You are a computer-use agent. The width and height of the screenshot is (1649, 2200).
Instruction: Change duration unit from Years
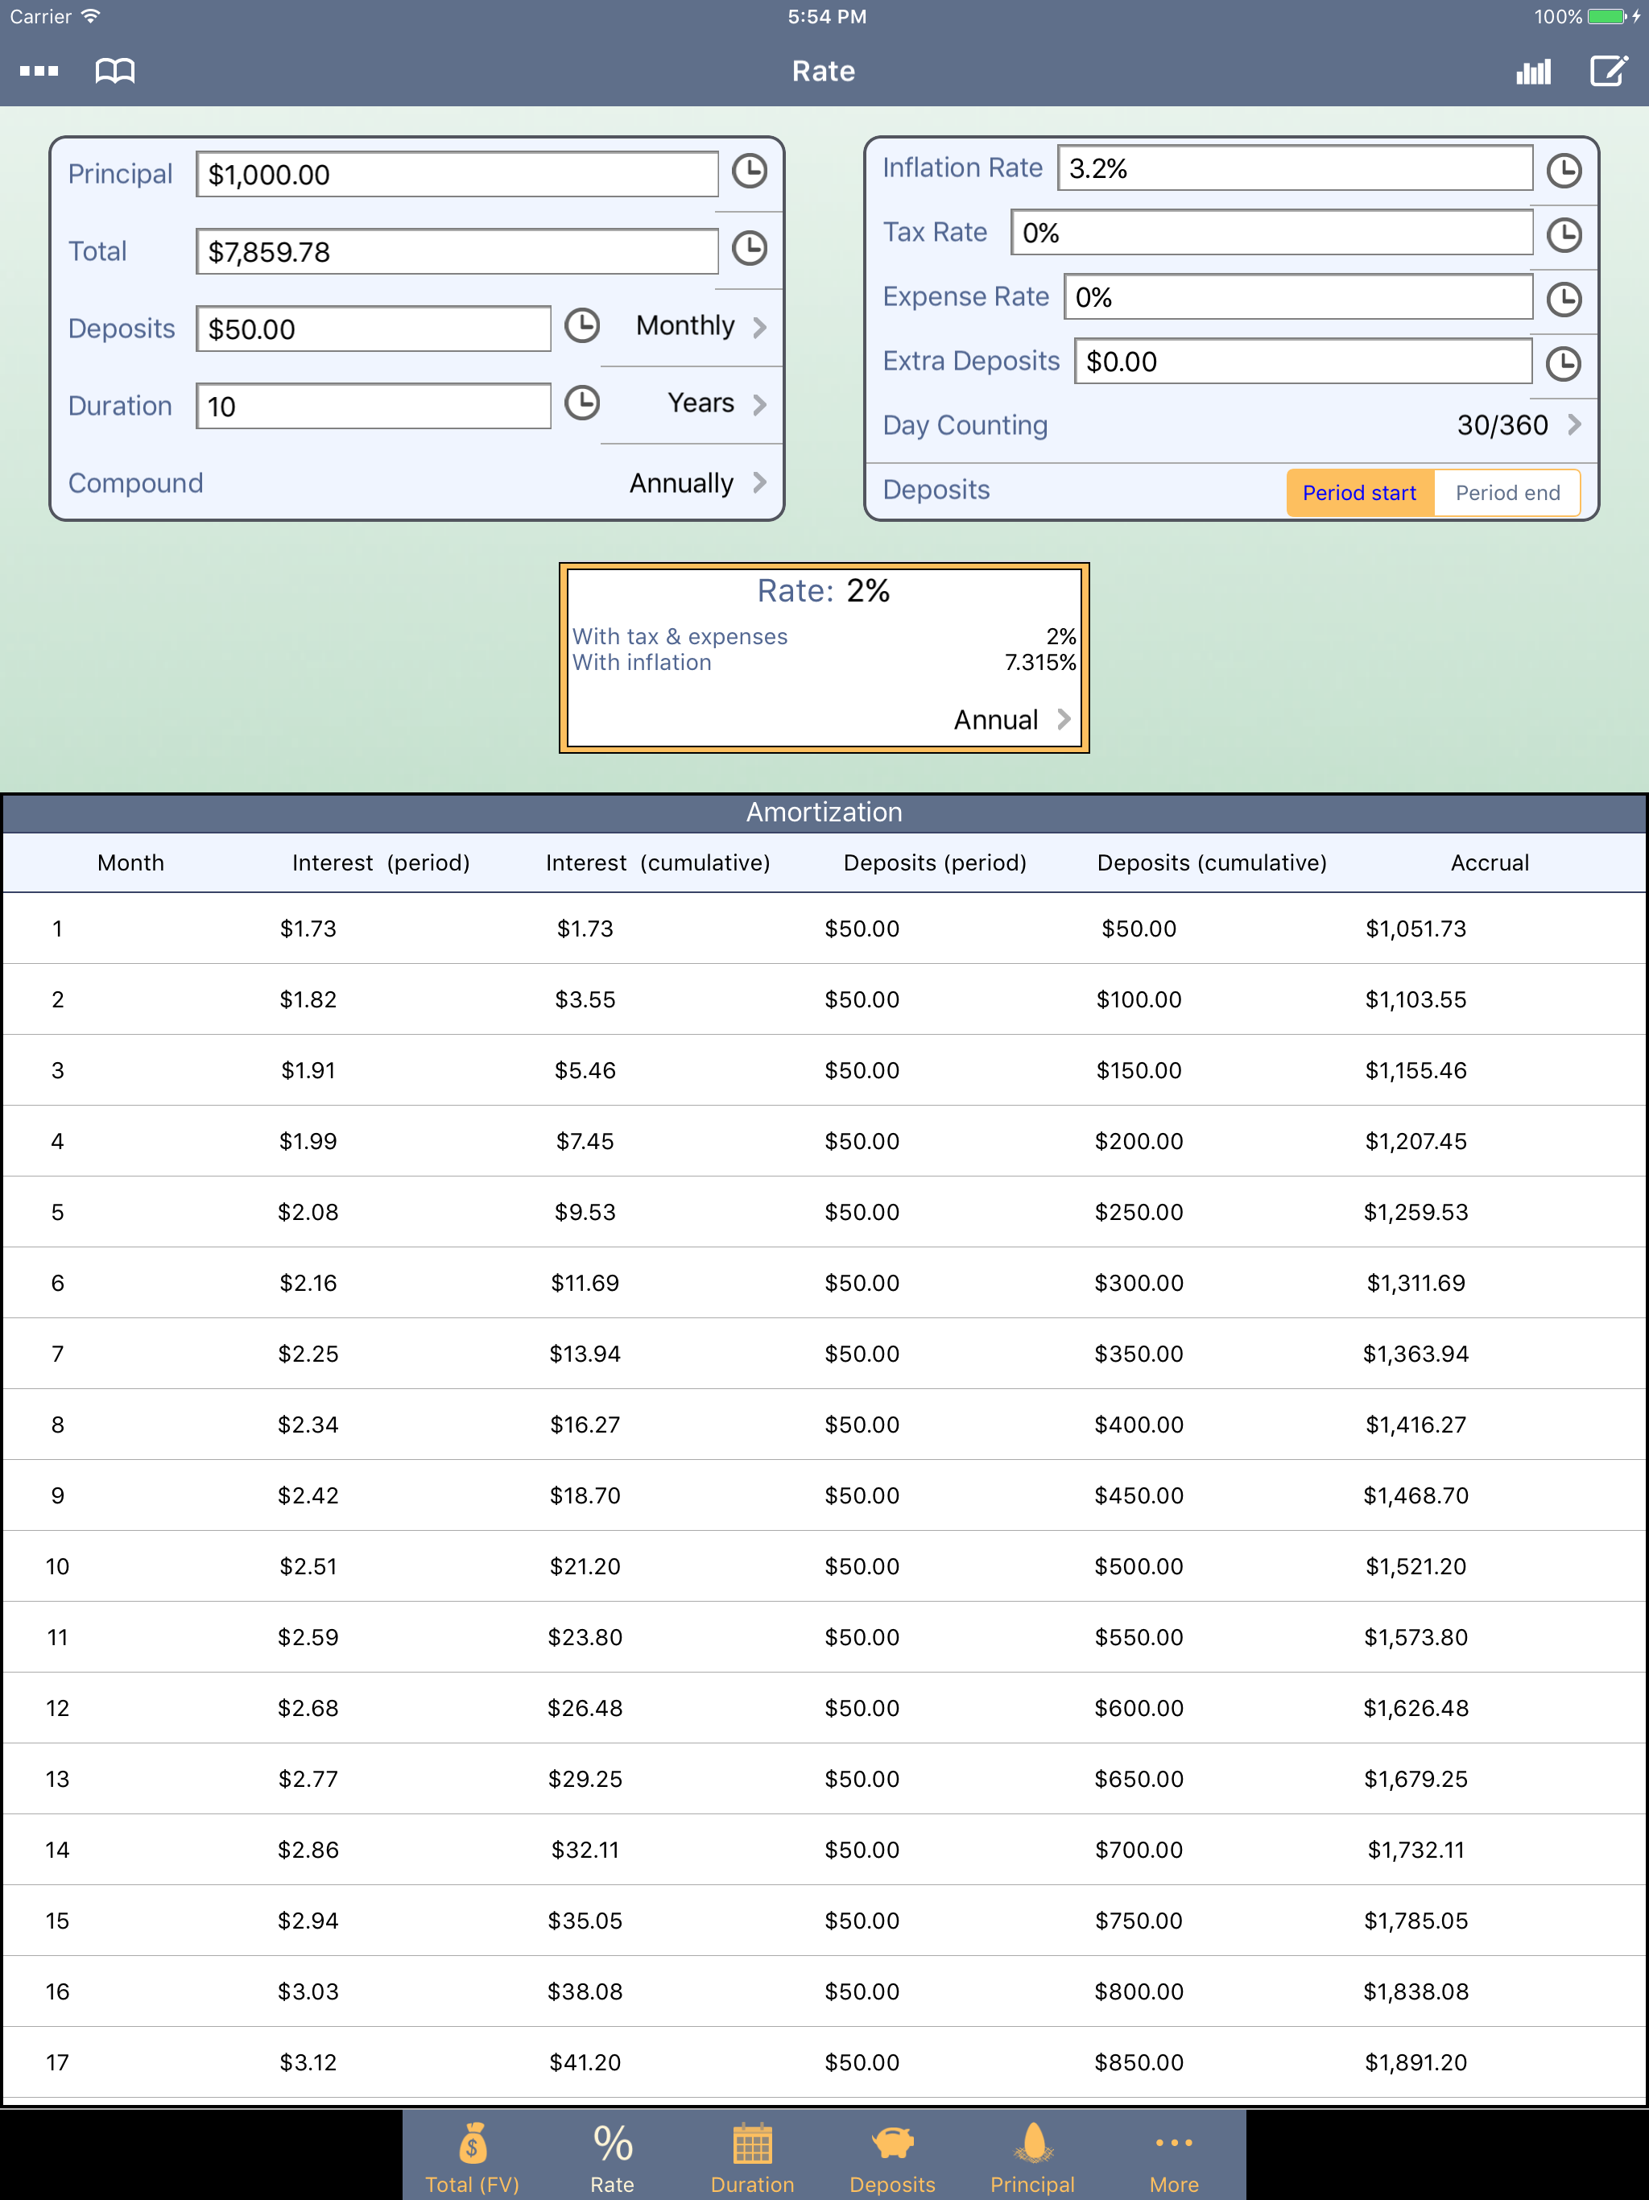click(x=716, y=403)
